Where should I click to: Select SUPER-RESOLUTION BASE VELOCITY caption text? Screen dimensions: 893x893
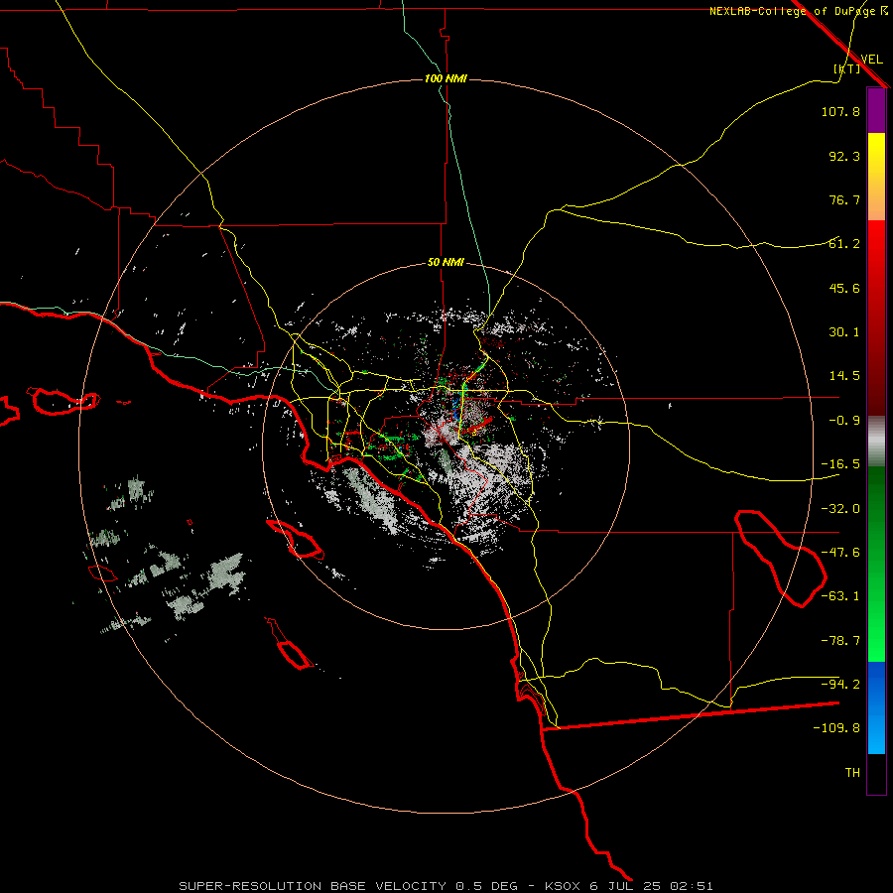point(313,886)
